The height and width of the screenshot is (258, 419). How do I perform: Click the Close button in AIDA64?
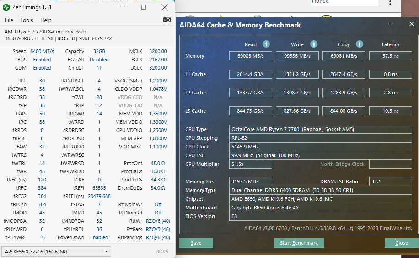pyautogui.click(x=402, y=243)
